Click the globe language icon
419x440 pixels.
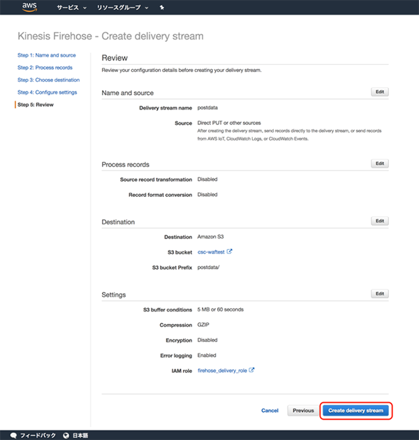(x=66, y=434)
